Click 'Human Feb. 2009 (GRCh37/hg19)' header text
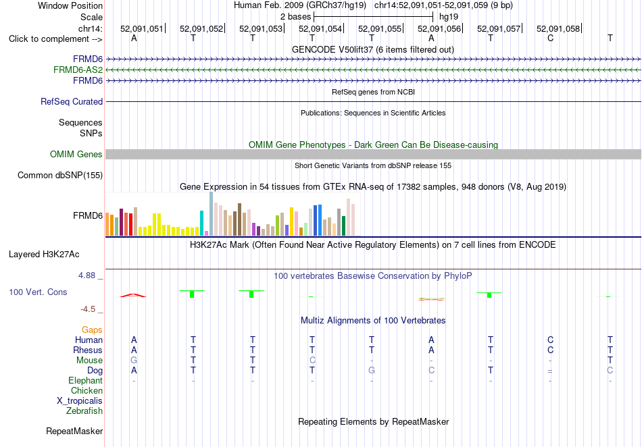The width and height of the screenshot is (642, 447). tap(301, 5)
